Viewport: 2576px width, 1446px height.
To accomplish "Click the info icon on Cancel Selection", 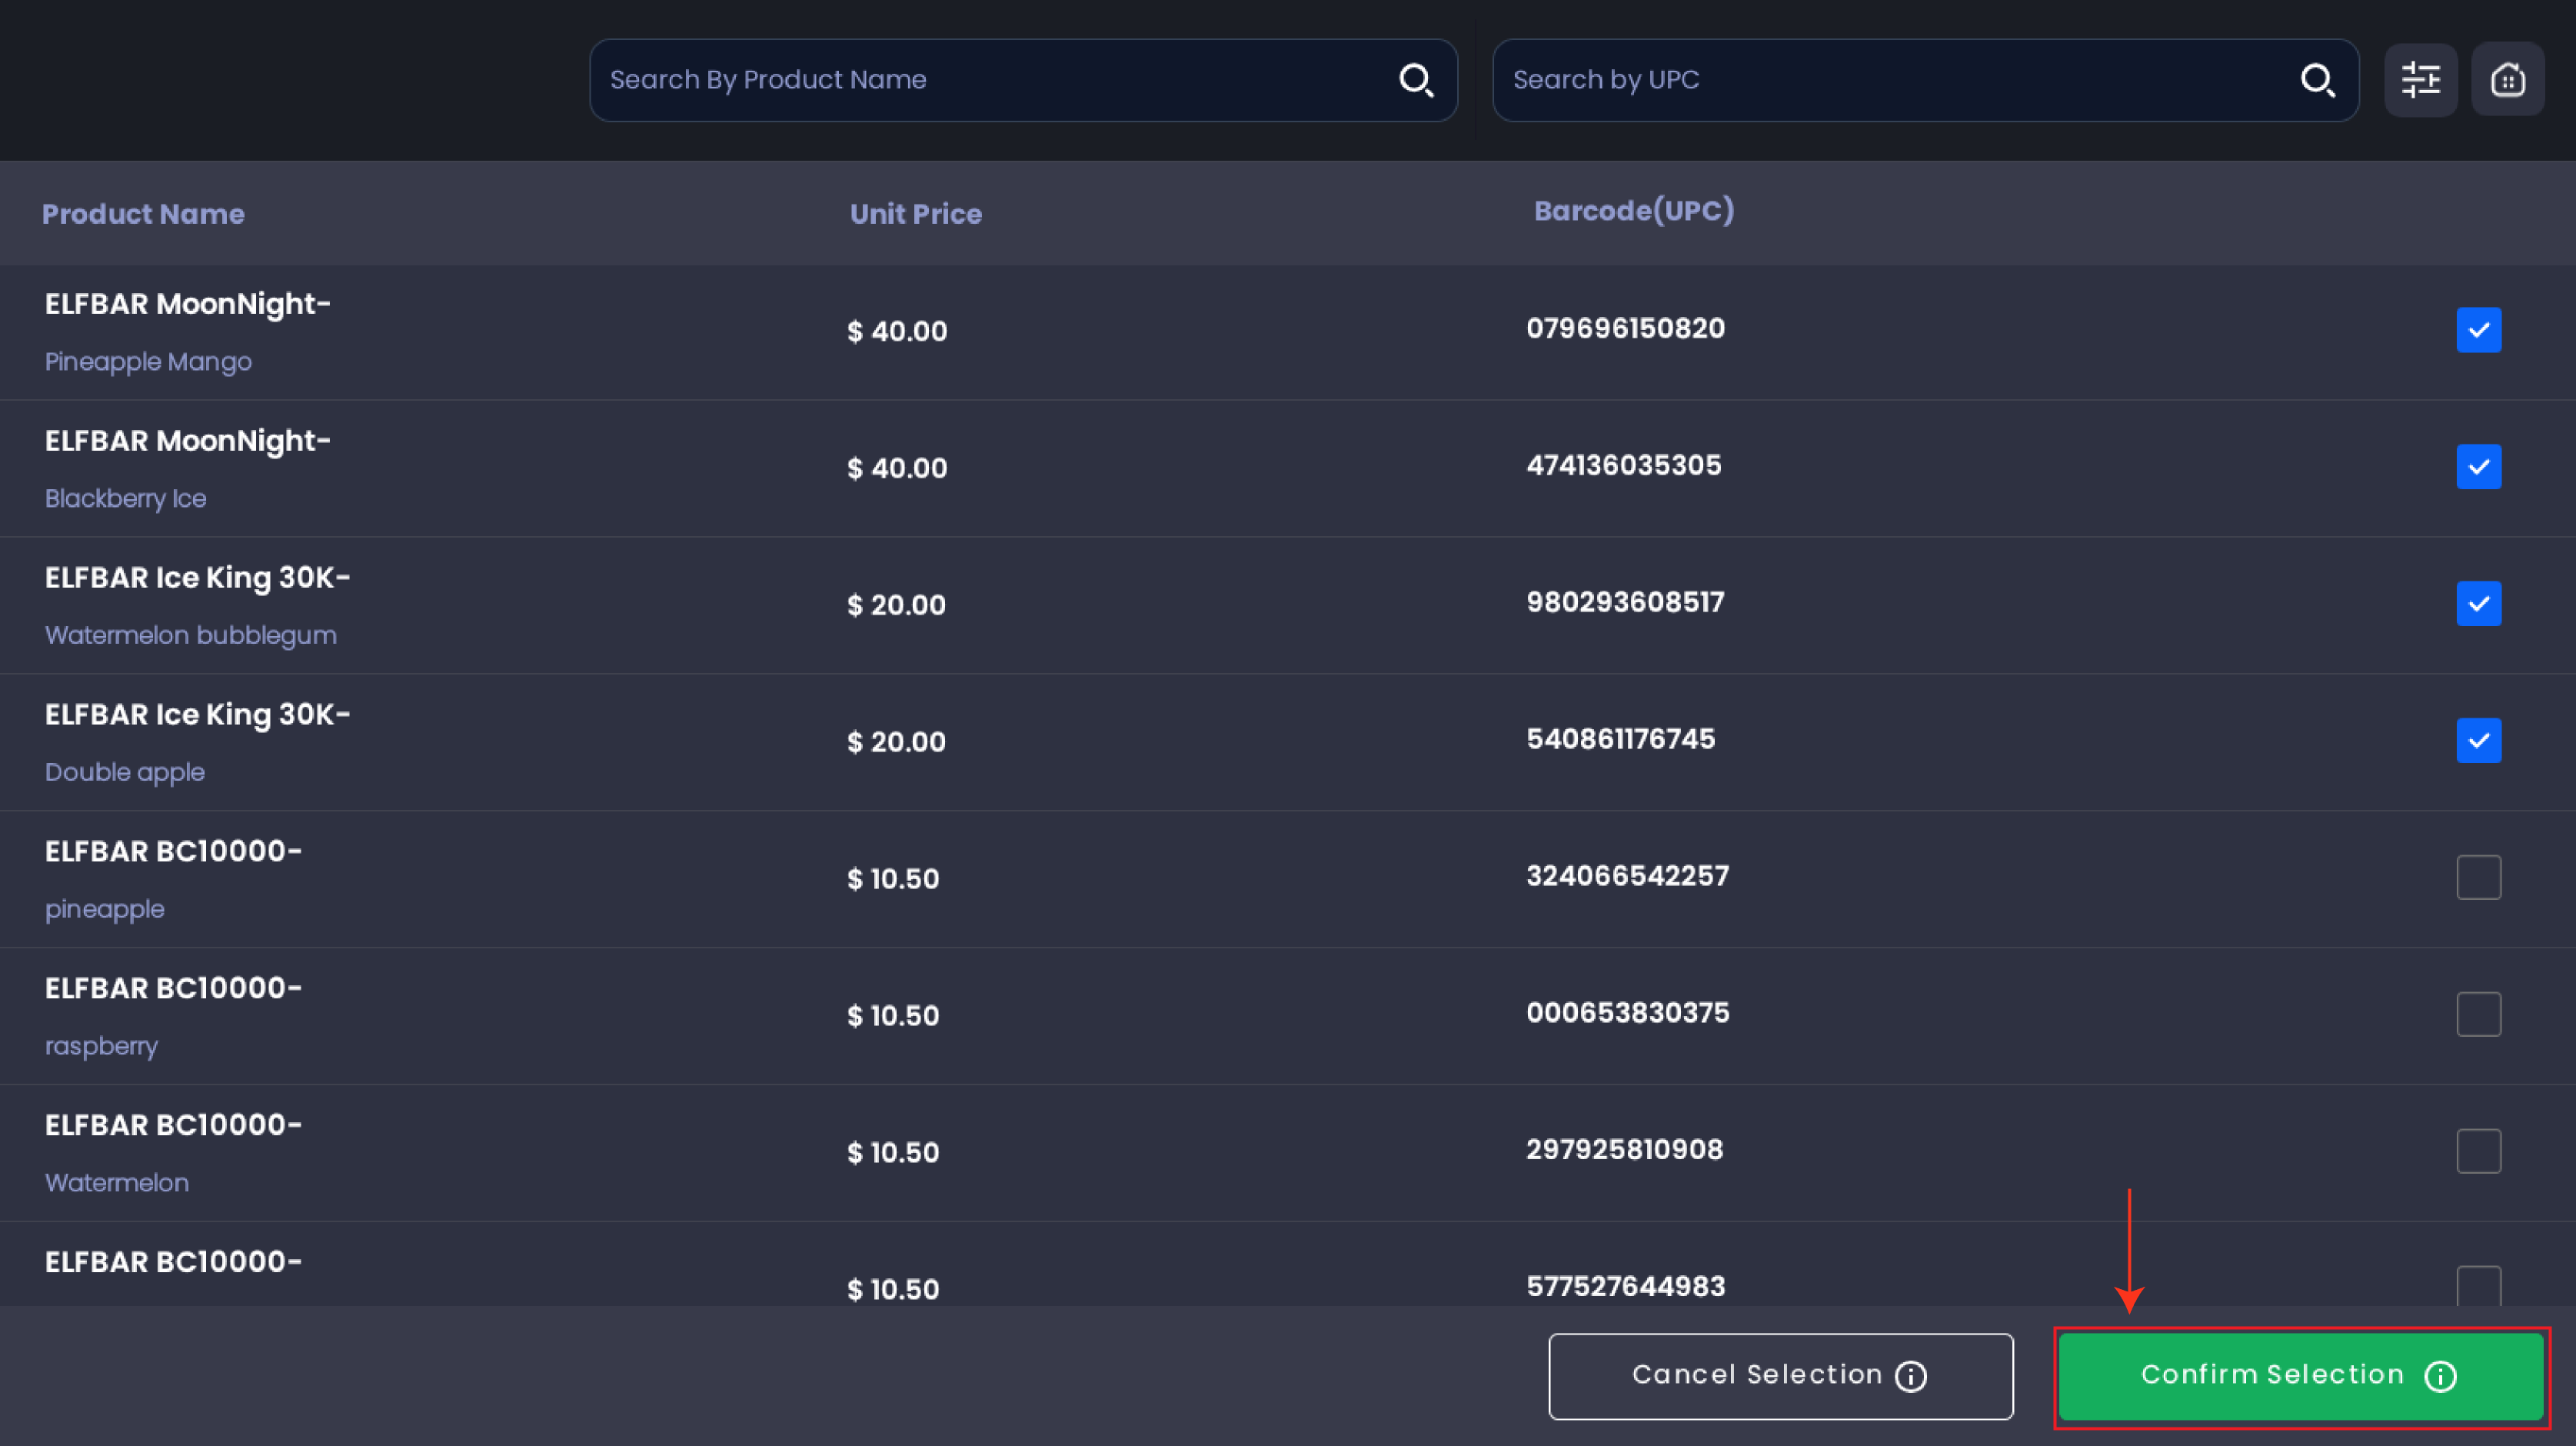I will coord(1911,1376).
